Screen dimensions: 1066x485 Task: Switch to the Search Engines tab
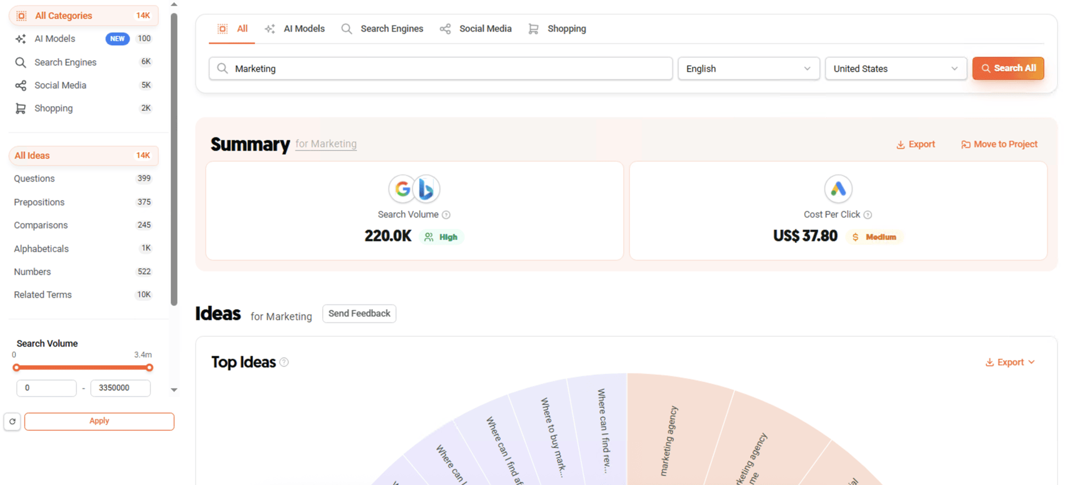pos(382,29)
